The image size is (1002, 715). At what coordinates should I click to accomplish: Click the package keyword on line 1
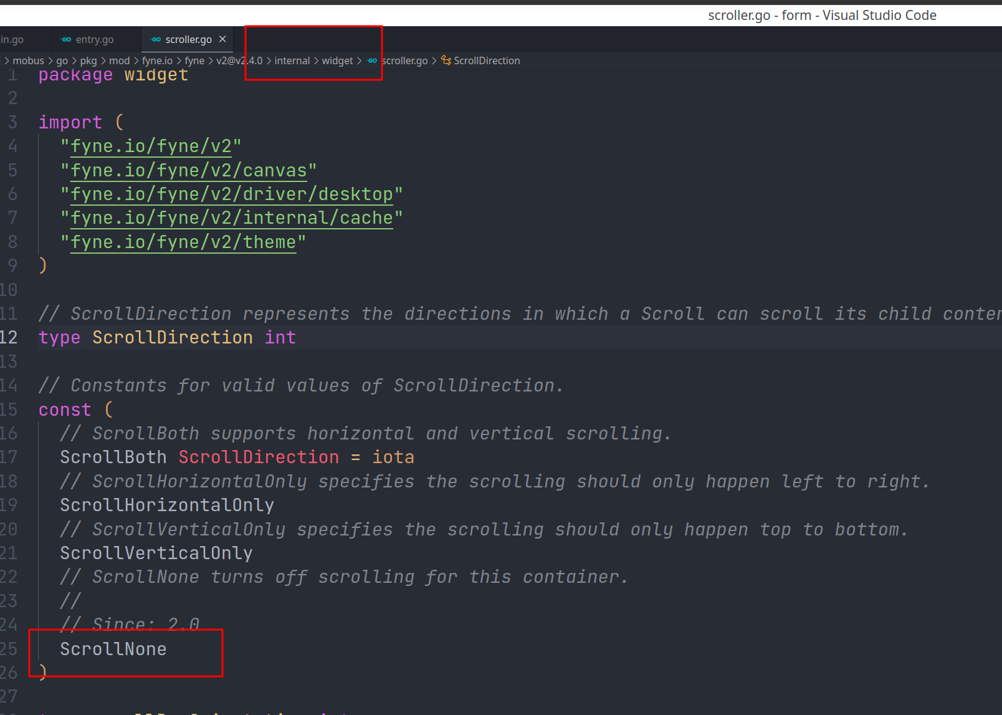(x=75, y=75)
